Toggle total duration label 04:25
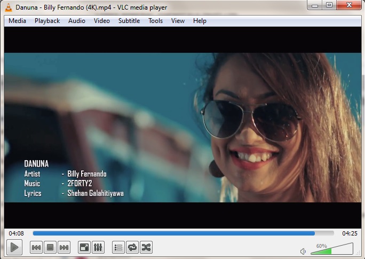This screenshot has height=259, width=365. [350, 233]
